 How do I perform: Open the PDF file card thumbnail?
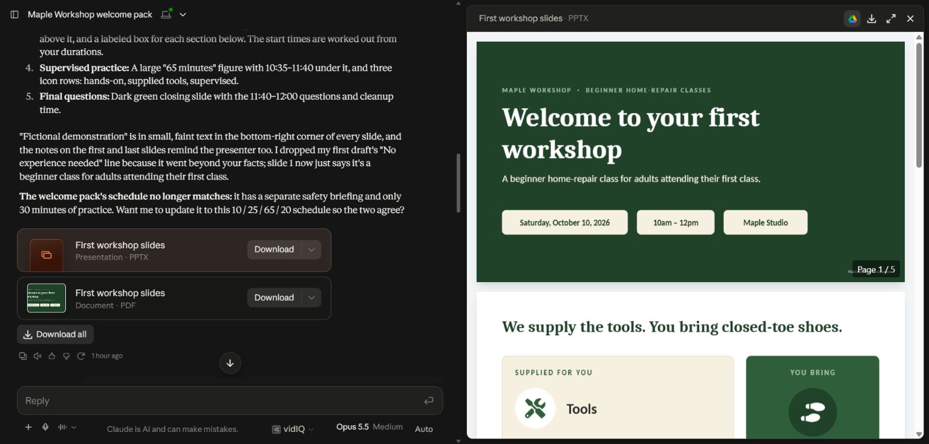[x=47, y=298]
